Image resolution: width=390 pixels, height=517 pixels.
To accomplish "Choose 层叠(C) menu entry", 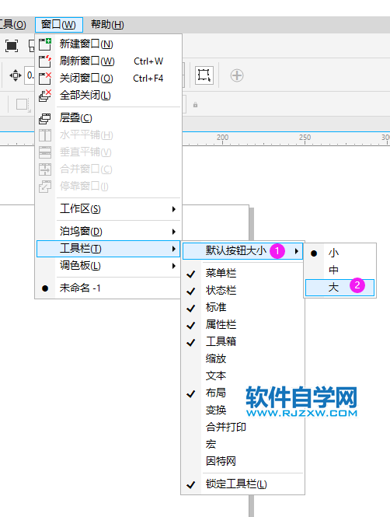I will tap(108, 118).
